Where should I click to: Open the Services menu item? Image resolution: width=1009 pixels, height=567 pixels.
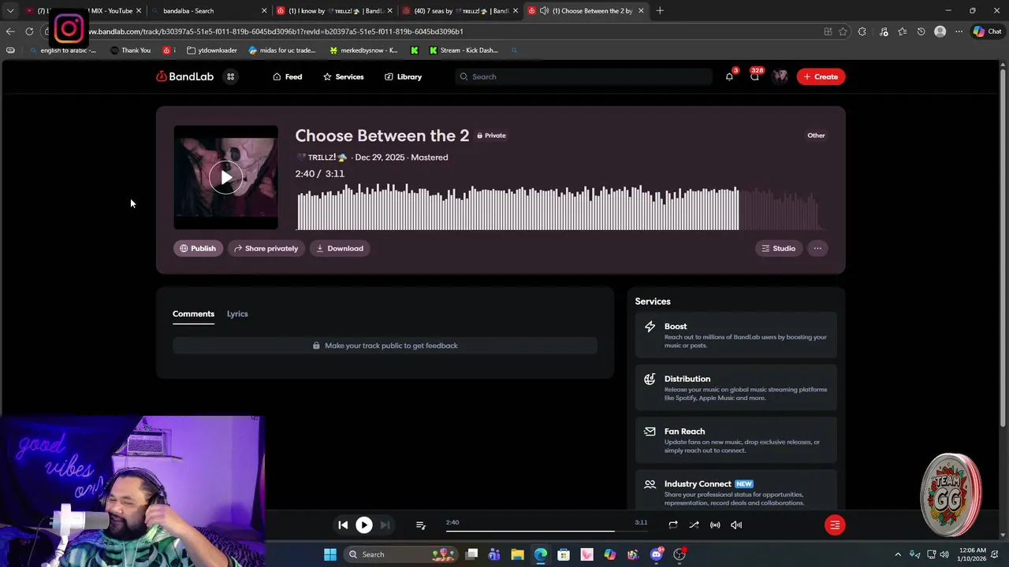[x=343, y=76]
